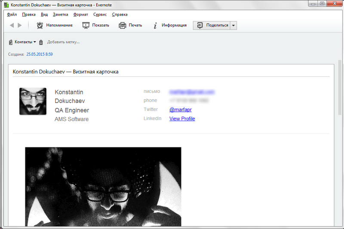Image resolution: width=344 pixels, height=229 pixels.
Task: Open the Справка menu
Action: (x=120, y=15)
